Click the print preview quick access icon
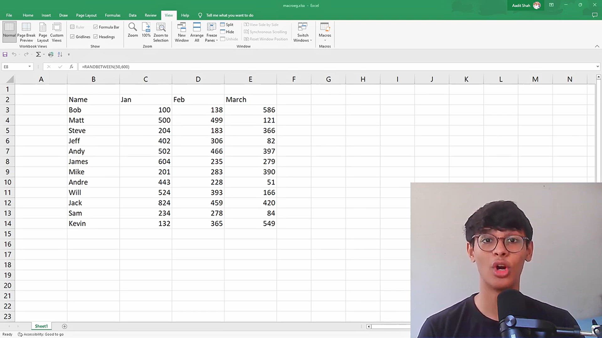The image size is (602, 338). (x=51, y=54)
